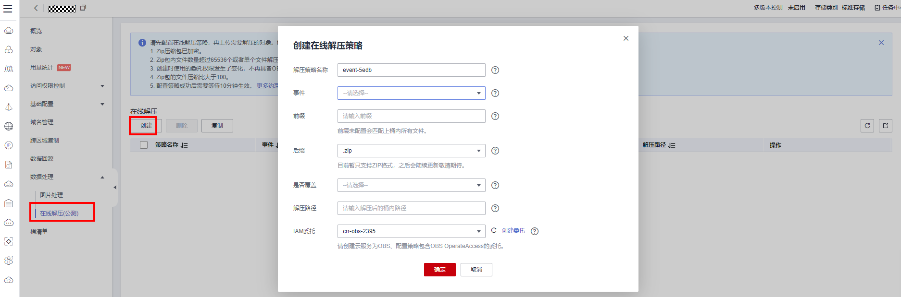Click the pyramid icon in left strip
901x297 pixels.
(9, 107)
